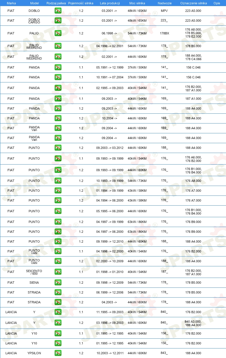Viewport: 226px width, 358px height.
Task: Click the Marka column header
Action: pos(11,3)
